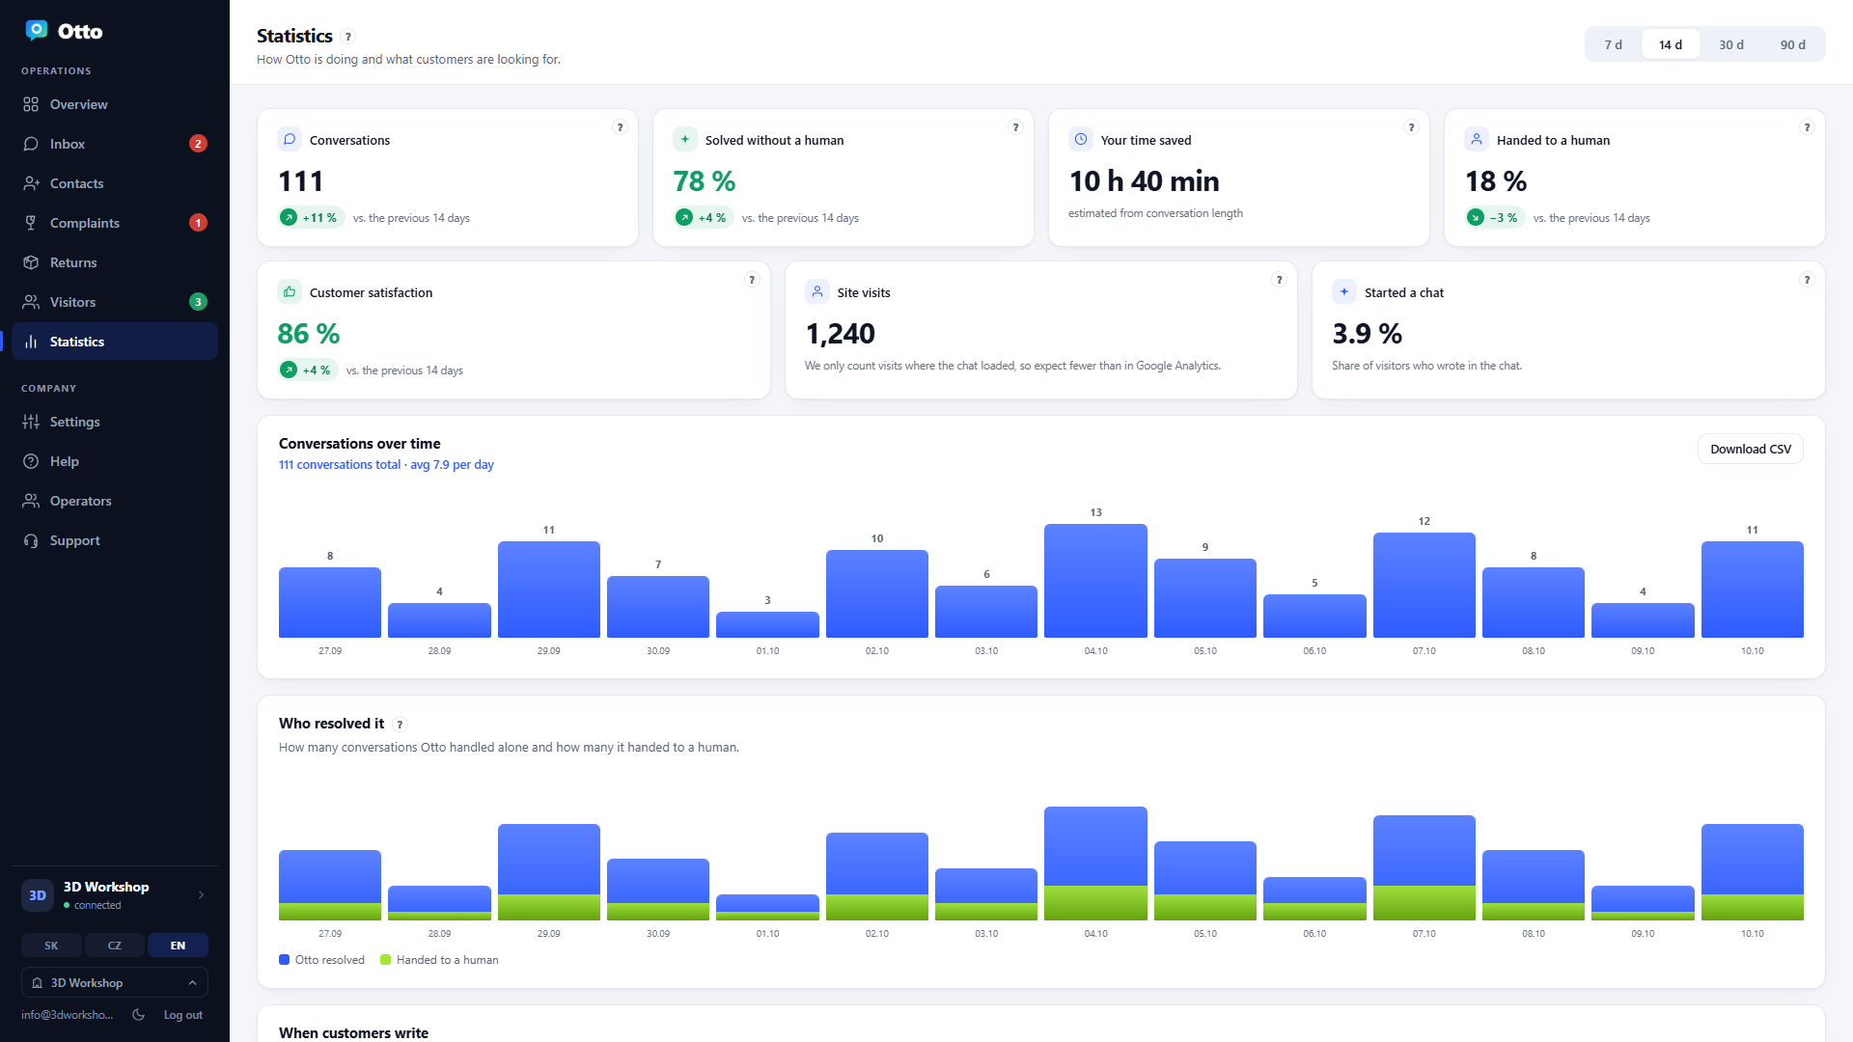Show help for Customer satisfaction card

coord(752,280)
